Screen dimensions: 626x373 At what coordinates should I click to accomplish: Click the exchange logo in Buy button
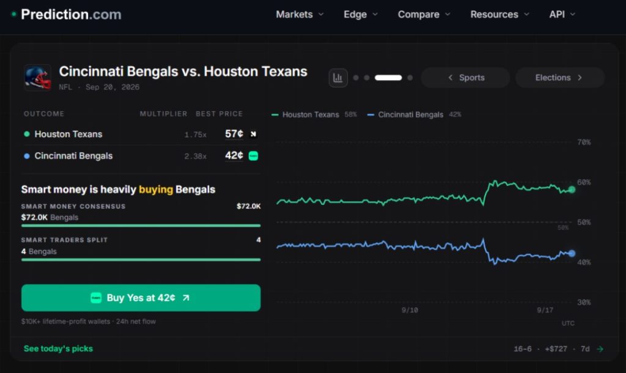(96, 298)
